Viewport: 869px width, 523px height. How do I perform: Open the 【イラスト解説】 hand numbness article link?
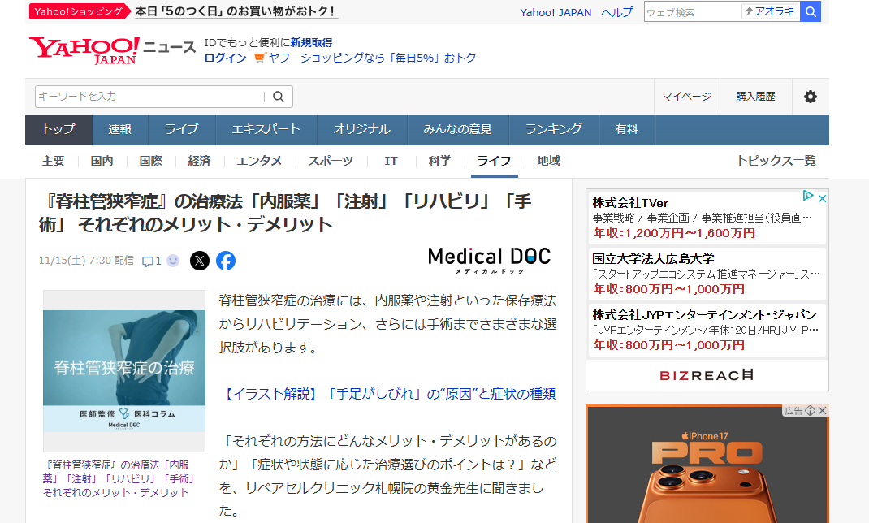(x=388, y=393)
